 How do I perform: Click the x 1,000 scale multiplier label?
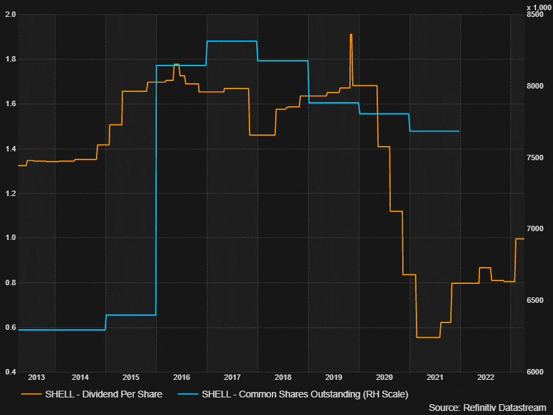(539, 7)
